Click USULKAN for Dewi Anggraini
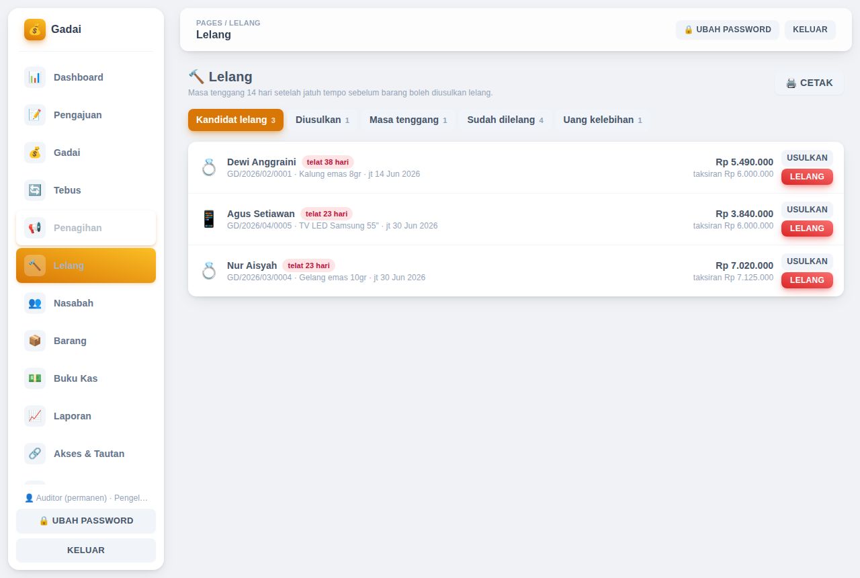The width and height of the screenshot is (860, 578). tap(807, 158)
